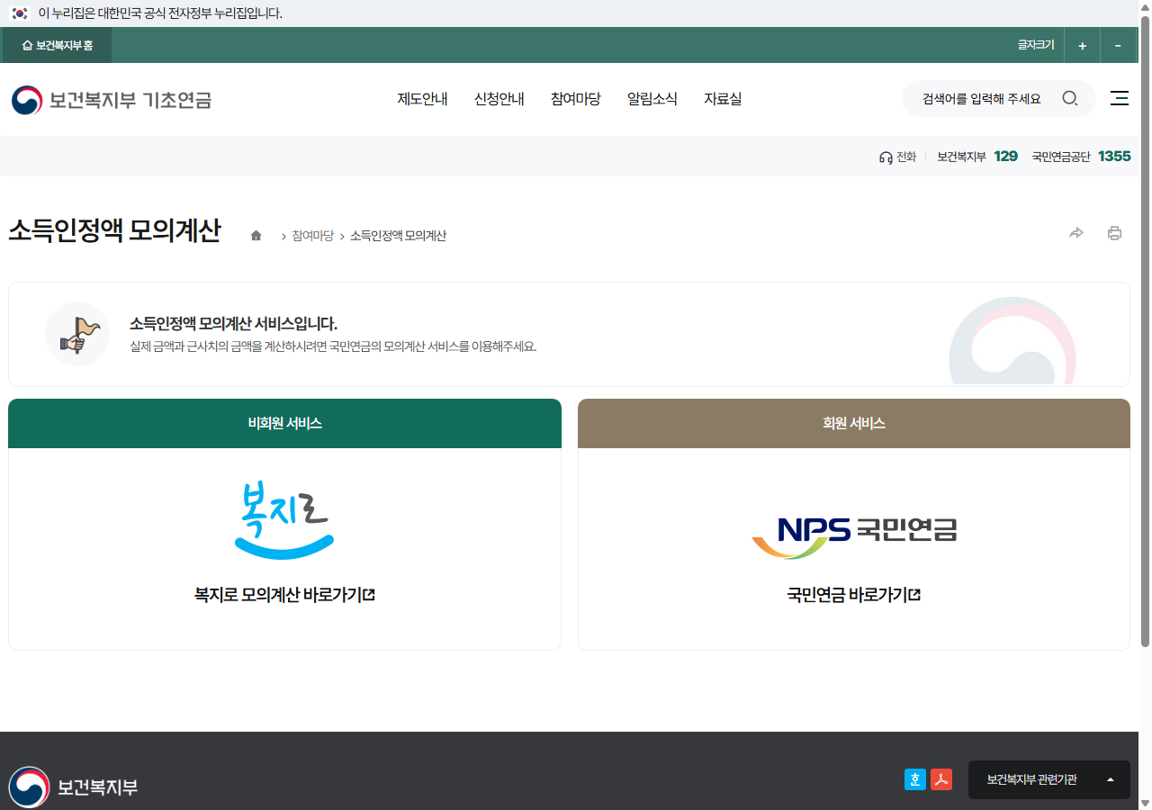
Task: Click the 글자크기 label
Action: 1036,45
